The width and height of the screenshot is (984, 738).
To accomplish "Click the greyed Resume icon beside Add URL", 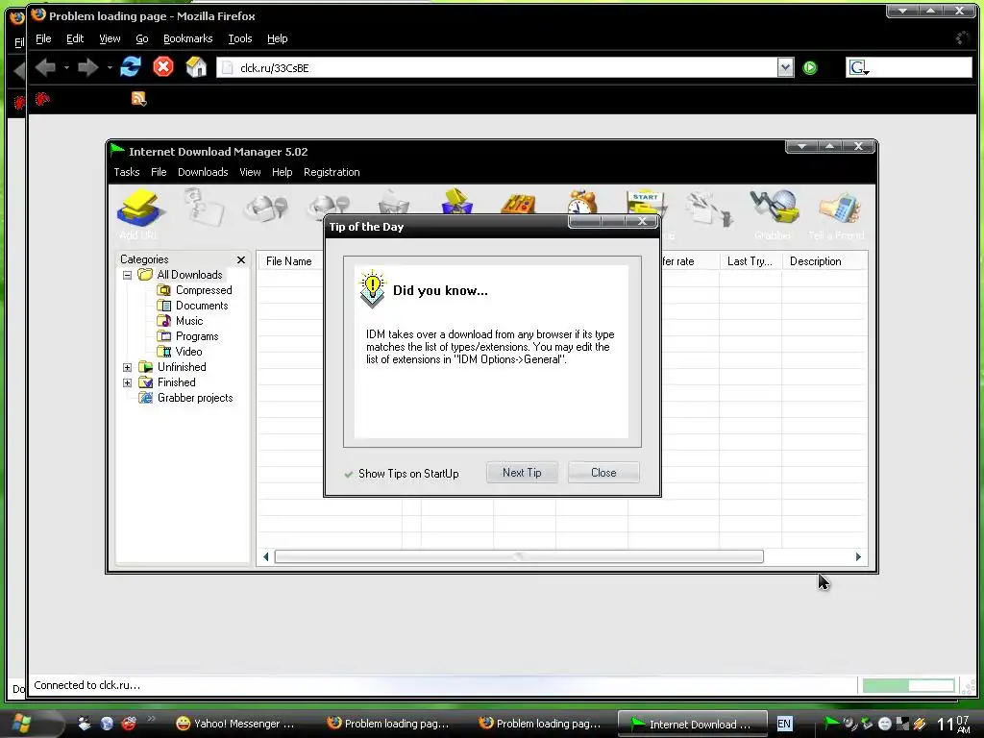I will (205, 208).
